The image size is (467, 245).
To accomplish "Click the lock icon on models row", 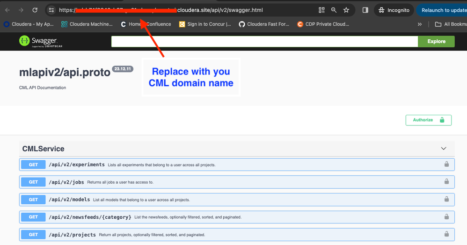I will point(446,199).
